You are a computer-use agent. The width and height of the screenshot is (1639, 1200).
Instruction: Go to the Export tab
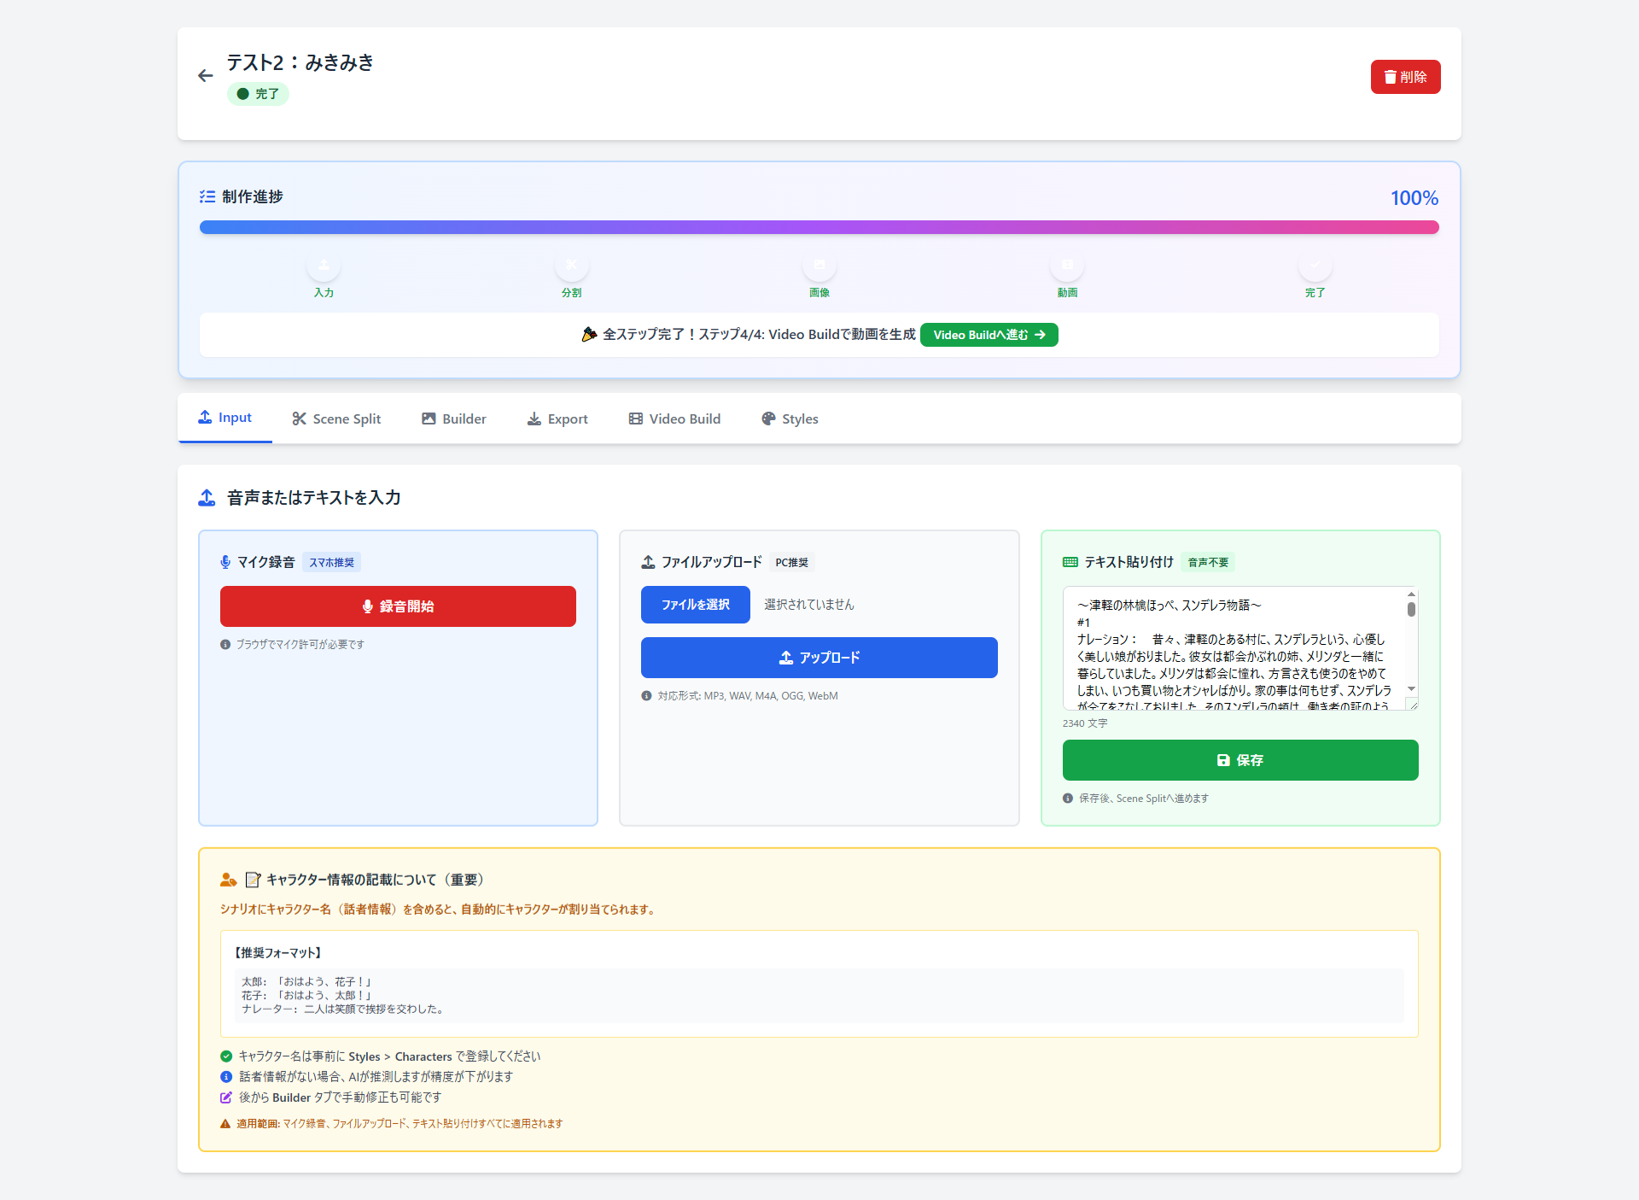[x=557, y=419]
